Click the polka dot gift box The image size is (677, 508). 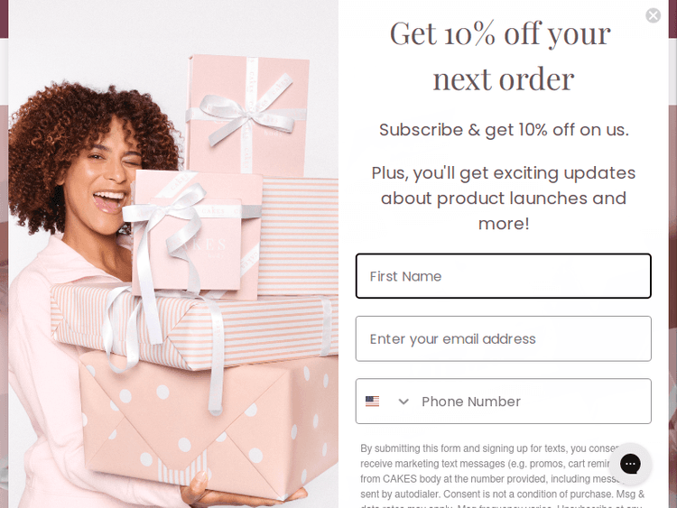[x=208, y=428]
